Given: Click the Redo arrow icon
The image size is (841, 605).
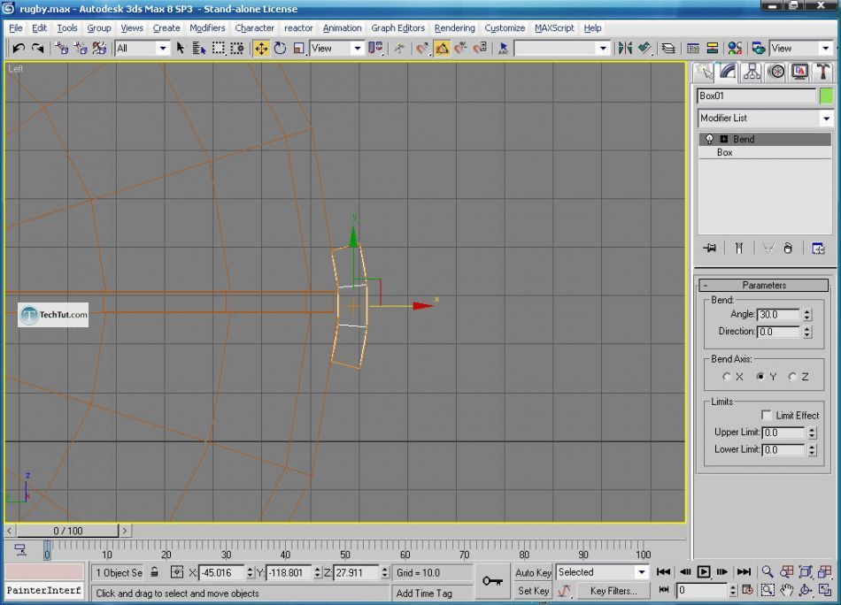Looking at the screenshot, I should (37, 49).
